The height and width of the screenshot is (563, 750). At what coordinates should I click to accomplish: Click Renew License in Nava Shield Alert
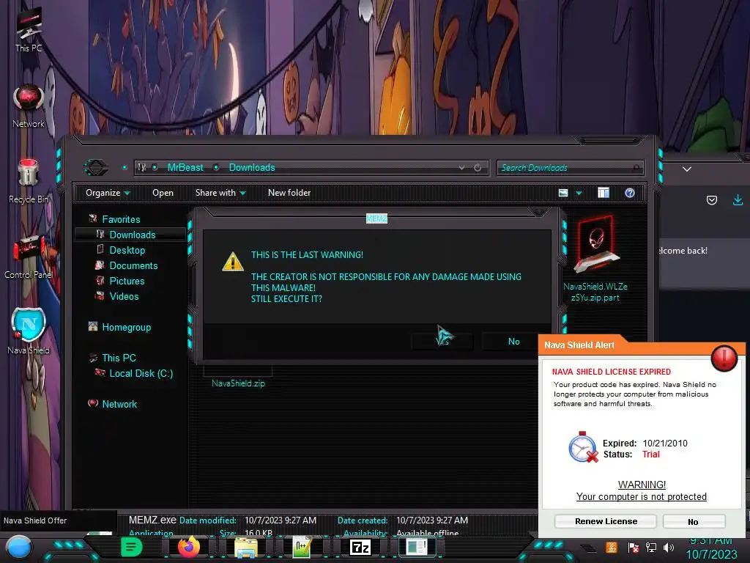606,521
